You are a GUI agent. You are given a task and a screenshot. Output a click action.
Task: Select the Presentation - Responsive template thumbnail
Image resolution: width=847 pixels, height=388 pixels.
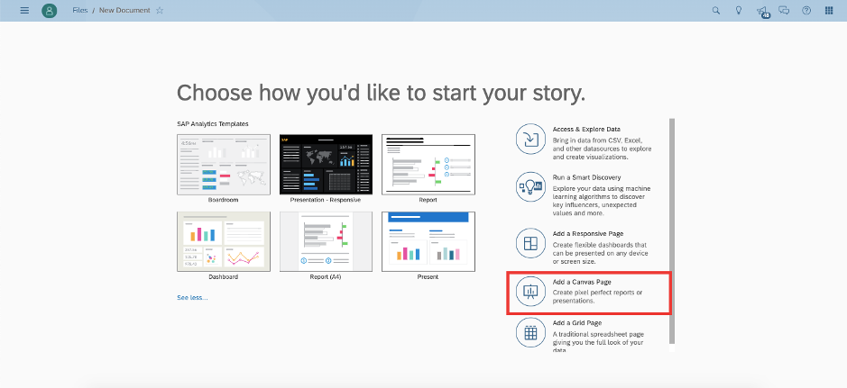coord(326,165)
